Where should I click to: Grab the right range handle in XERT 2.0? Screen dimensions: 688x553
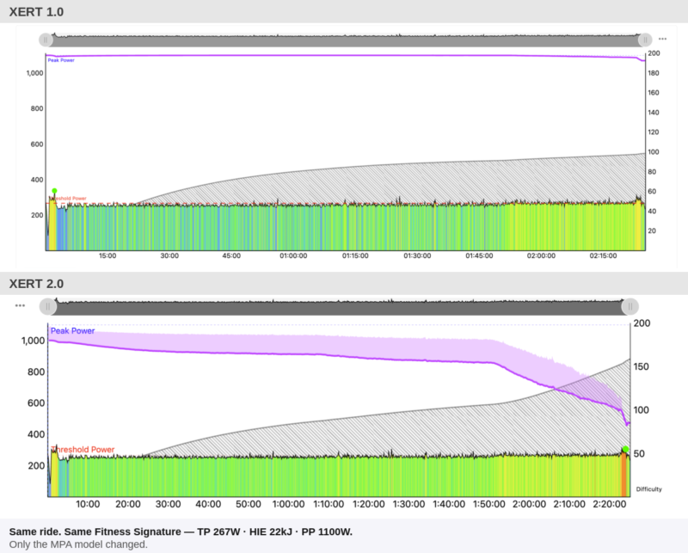[630, 306]
